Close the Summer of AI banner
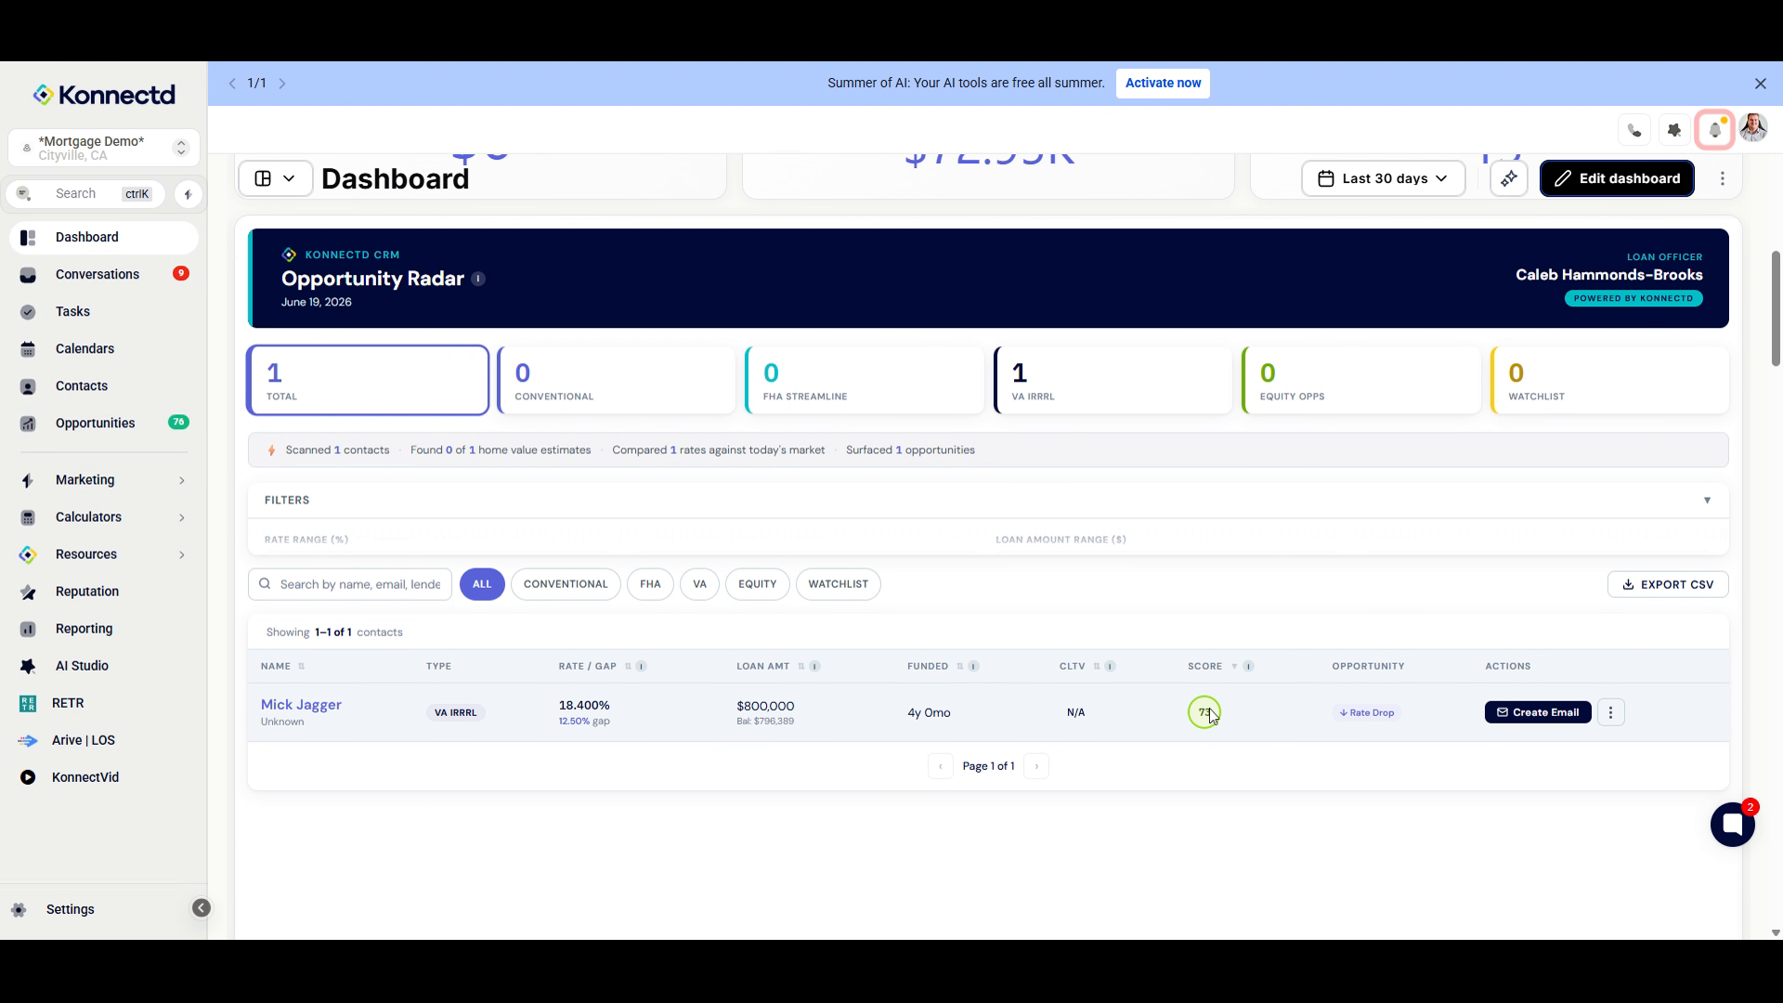The image size is (1783, 1003). click(1760, 84)
